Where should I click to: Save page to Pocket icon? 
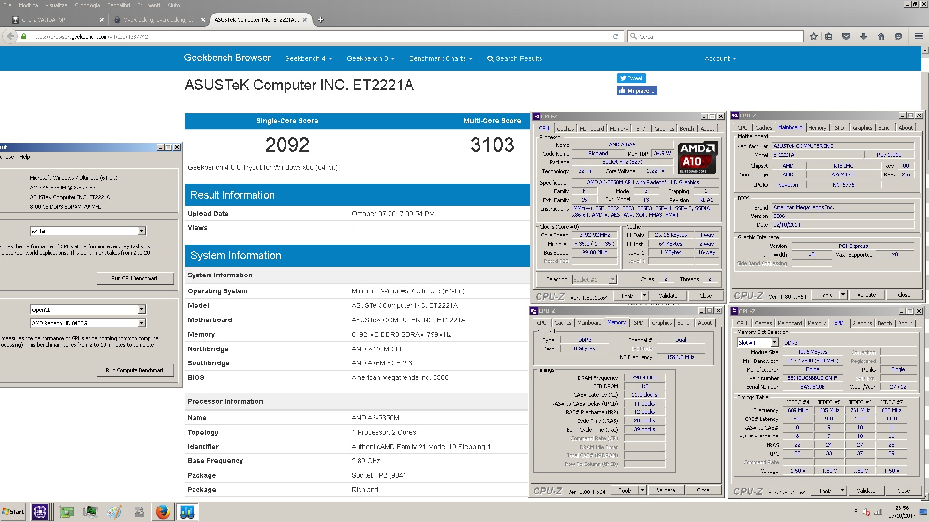coord(846,36)
